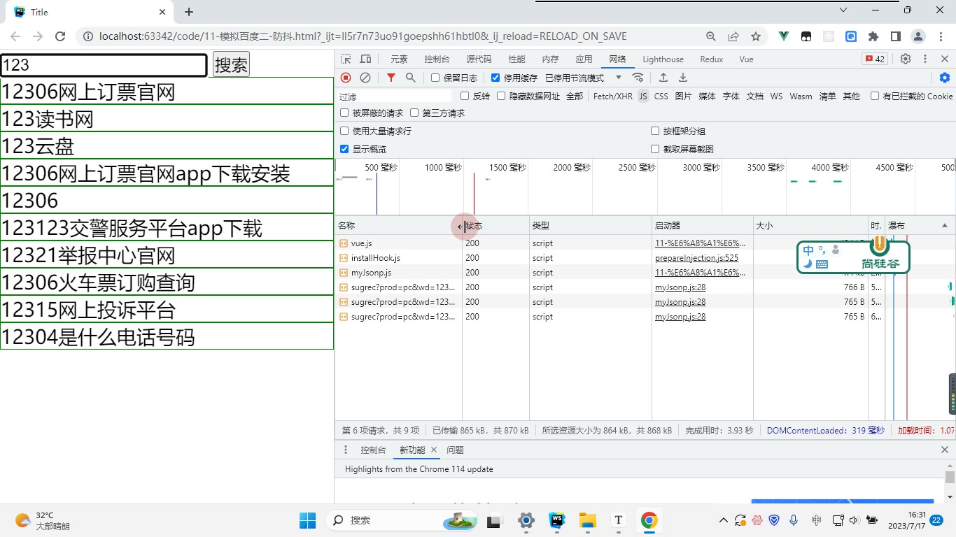Switch to the 元素 DevTools tab
Viewport: 956px width, 537px height.
[399, 59]
